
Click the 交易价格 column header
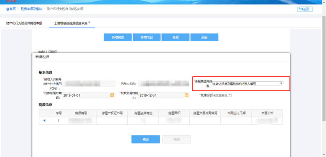click(267, 113)
